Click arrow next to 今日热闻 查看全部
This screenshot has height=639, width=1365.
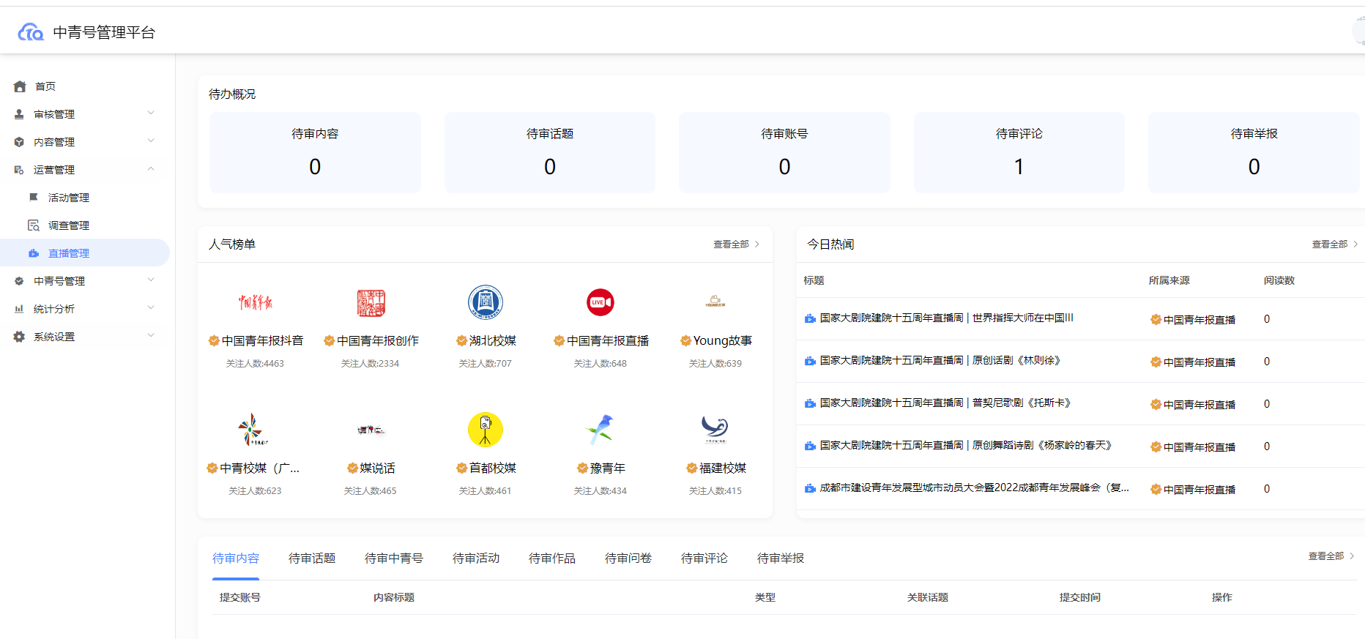1355,244
